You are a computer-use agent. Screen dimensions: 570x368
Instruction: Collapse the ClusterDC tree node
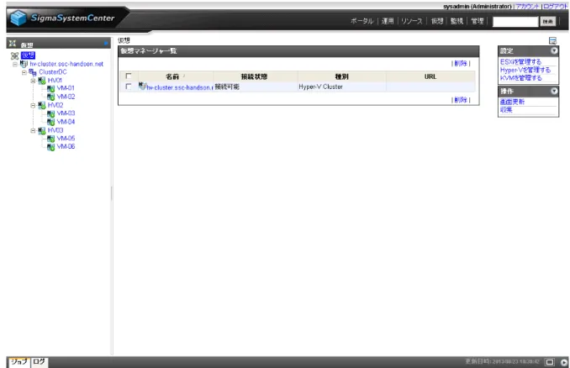point(24,72)
